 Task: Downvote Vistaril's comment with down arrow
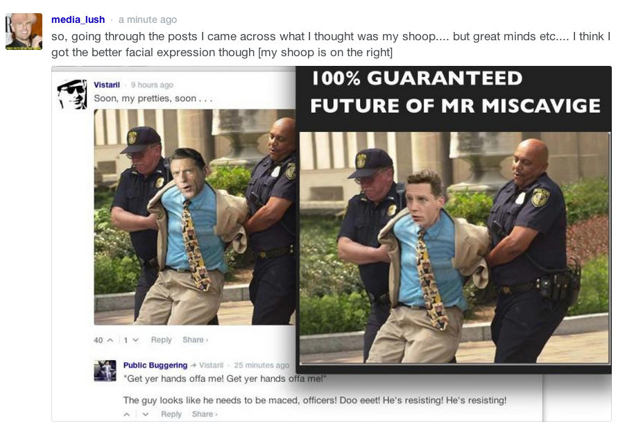pos(135,340)
